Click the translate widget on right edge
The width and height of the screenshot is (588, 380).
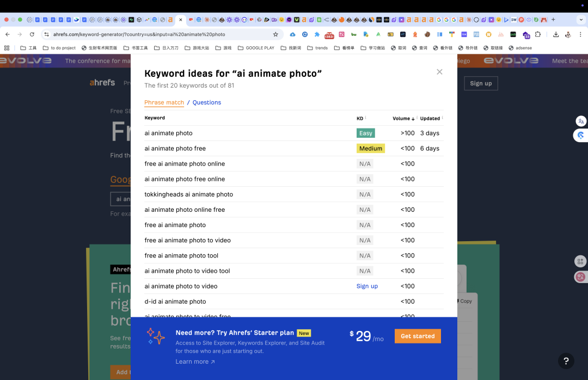pyautogui.click(x=581, y=121)
